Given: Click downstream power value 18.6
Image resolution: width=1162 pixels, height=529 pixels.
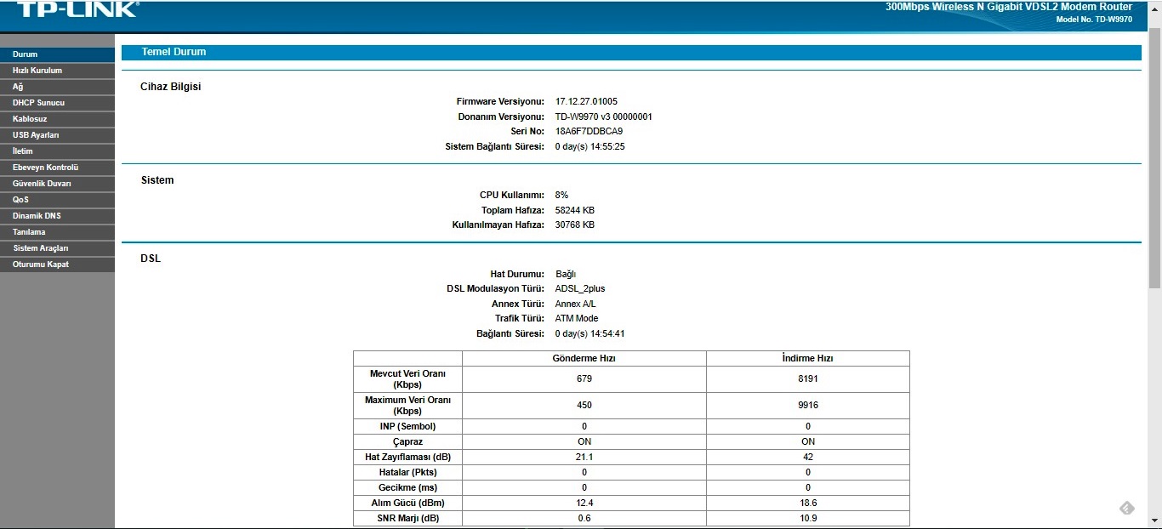Looking at the screenshot, I should pos(808,503).
